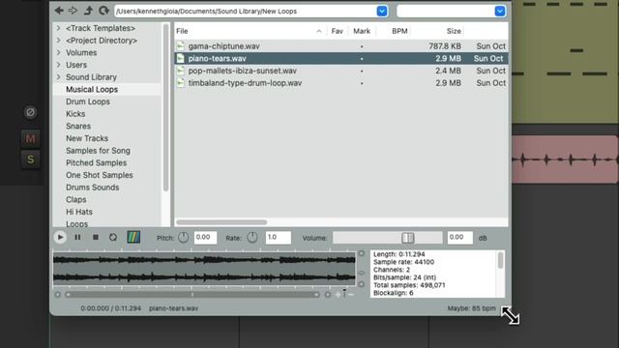Image resolution: width=619 pixels, height=348 pixels.
Task: Click the Mark dot for piano-tears.wav
Action: point(362,59)
